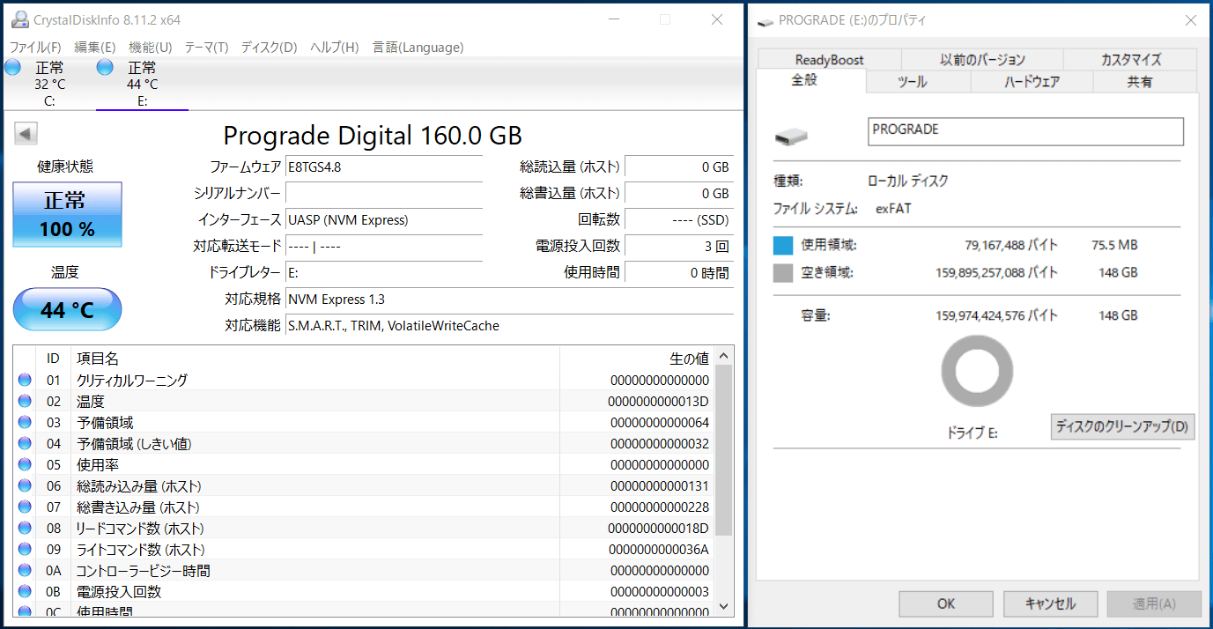Click the SMART list scroll down arrow
This screenshot has height=629, width=1213.
tap(723, 606)
